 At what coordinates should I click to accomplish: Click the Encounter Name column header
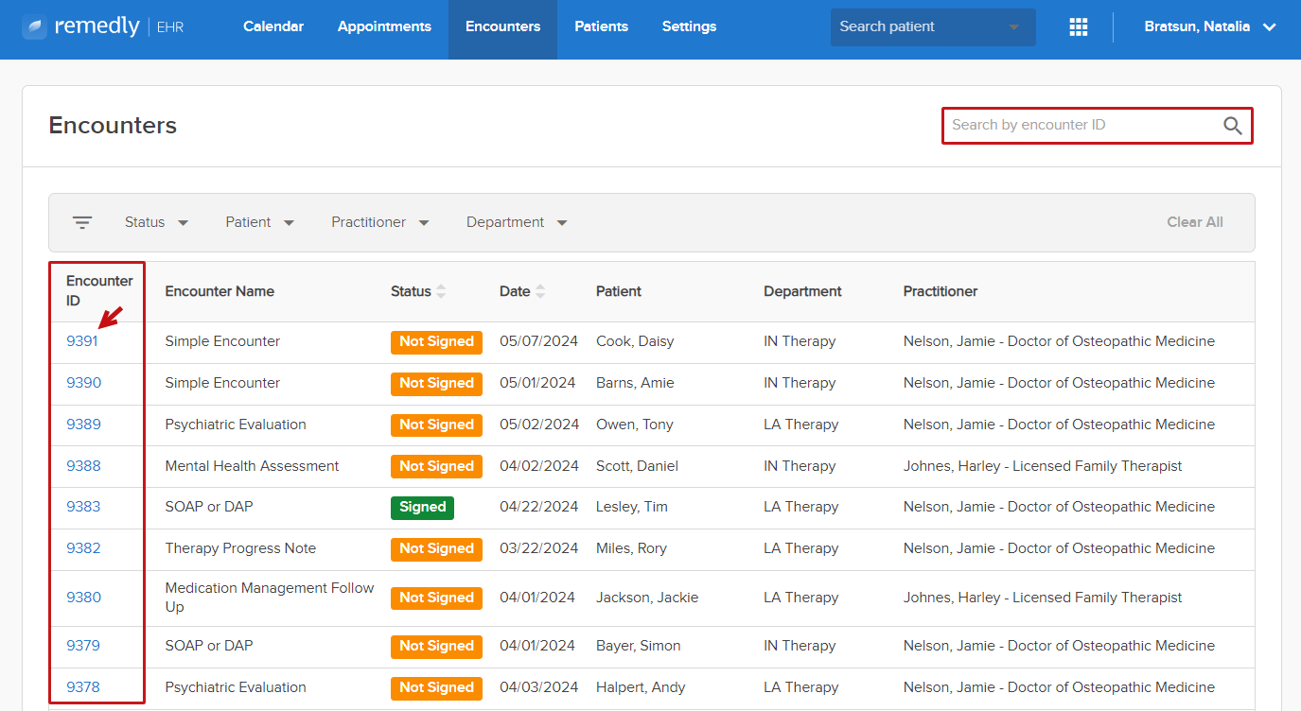click(x=220, y=291)
